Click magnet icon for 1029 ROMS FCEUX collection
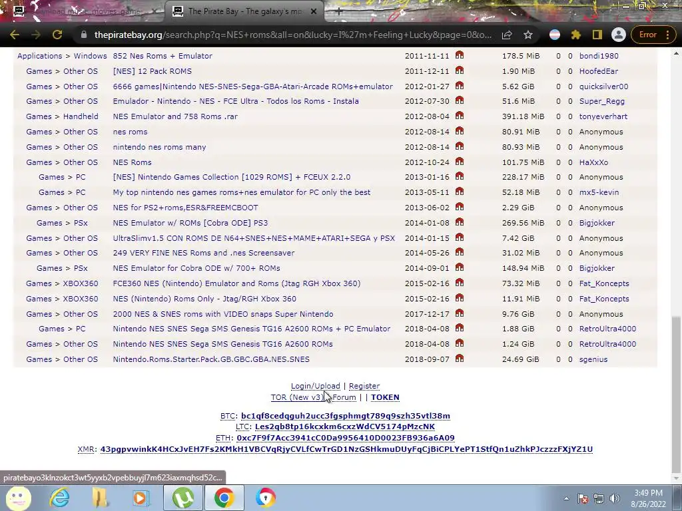This screenshot has height=511, width=682. coord(460,176)
